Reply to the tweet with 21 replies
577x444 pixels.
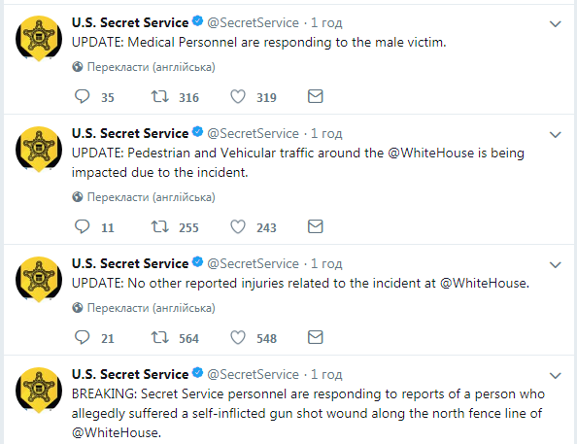point(82,337)
